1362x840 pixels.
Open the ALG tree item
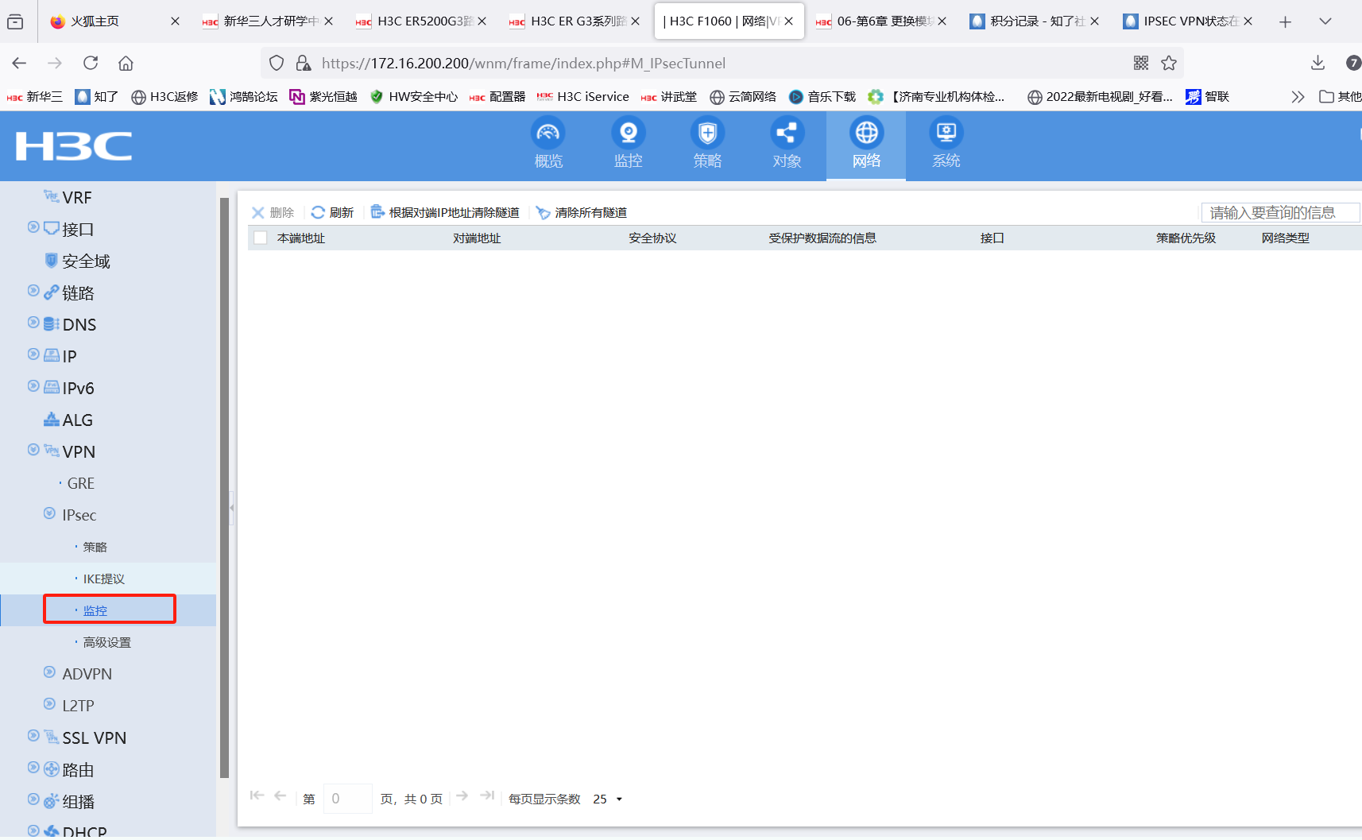(x=78, y=420)
